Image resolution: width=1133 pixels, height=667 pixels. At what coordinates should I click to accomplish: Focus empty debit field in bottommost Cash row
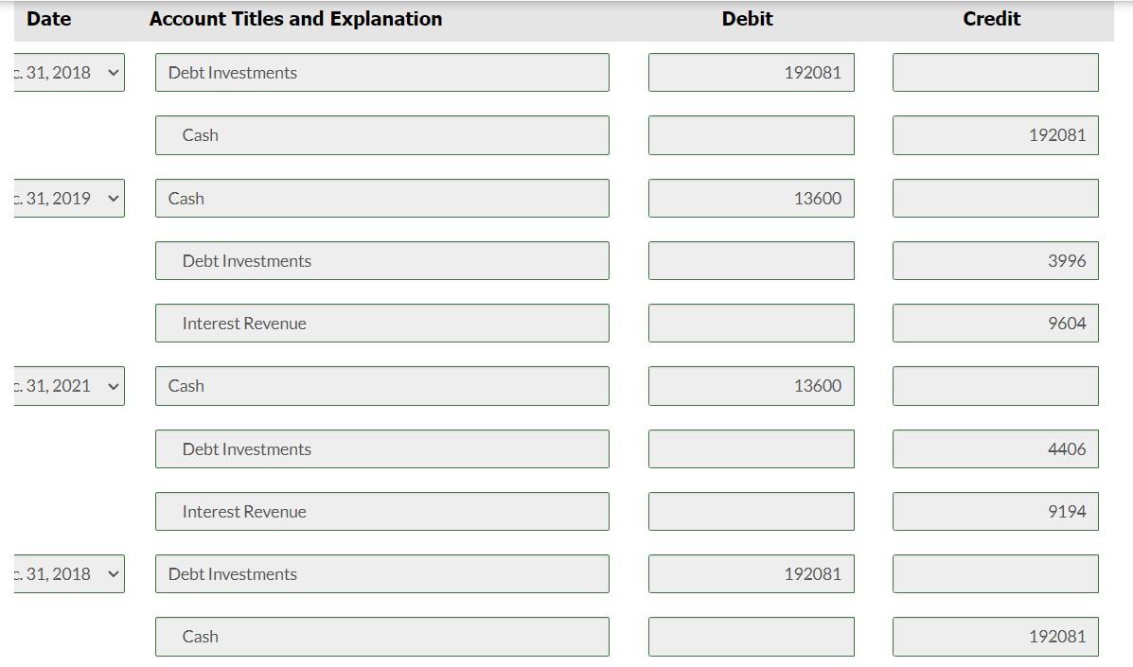click(751, 636)
